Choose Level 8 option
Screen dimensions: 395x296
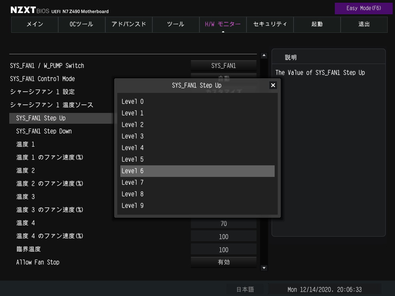[x=197, y=194]
